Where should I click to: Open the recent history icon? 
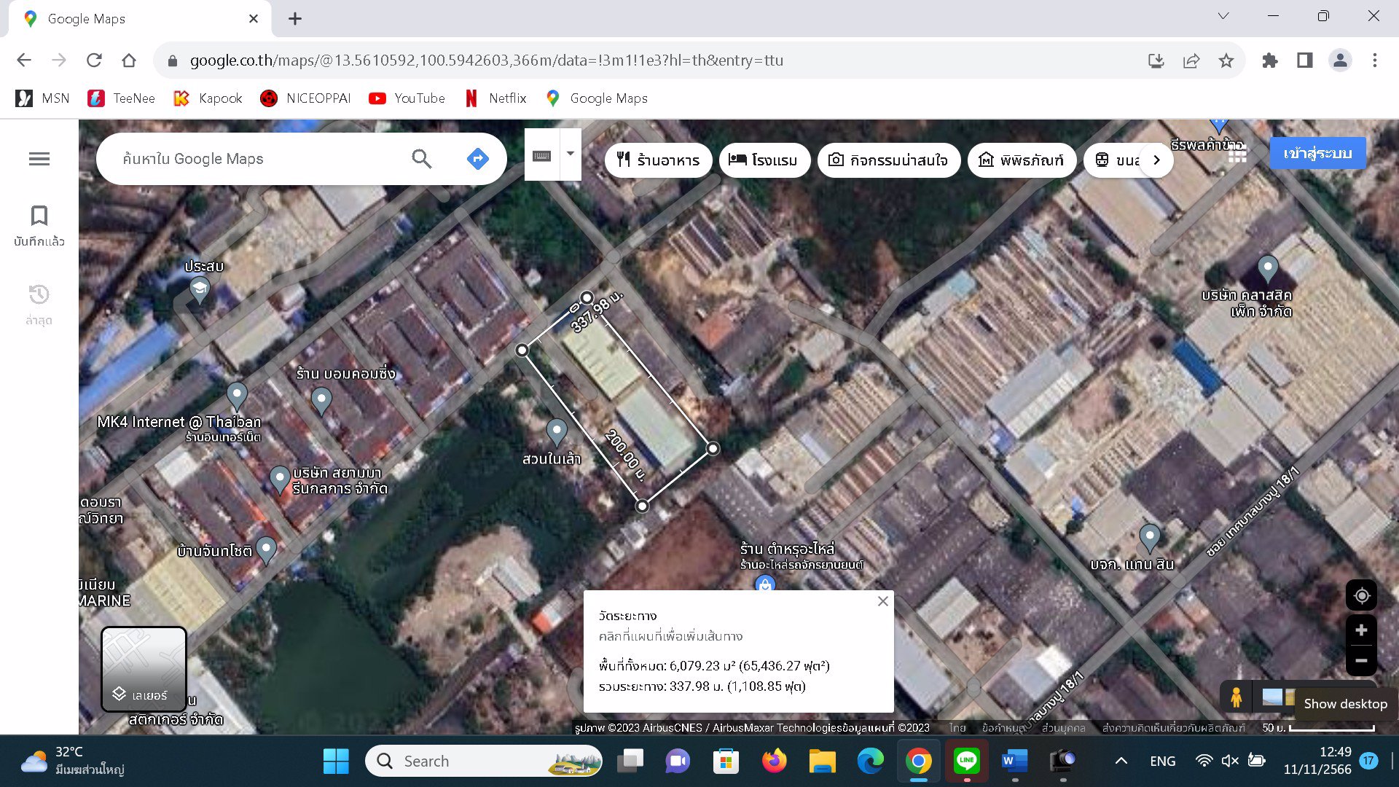39,294
